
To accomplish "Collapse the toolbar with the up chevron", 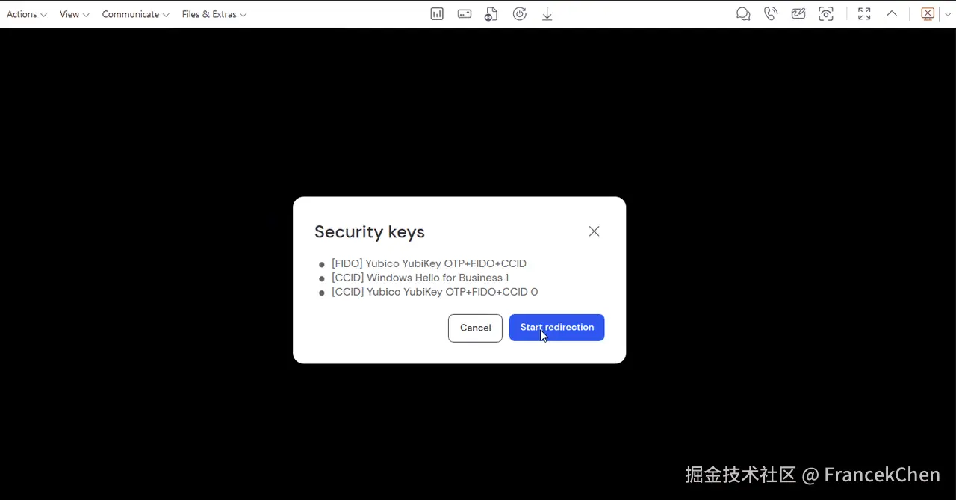I will (x=892, y=13).
